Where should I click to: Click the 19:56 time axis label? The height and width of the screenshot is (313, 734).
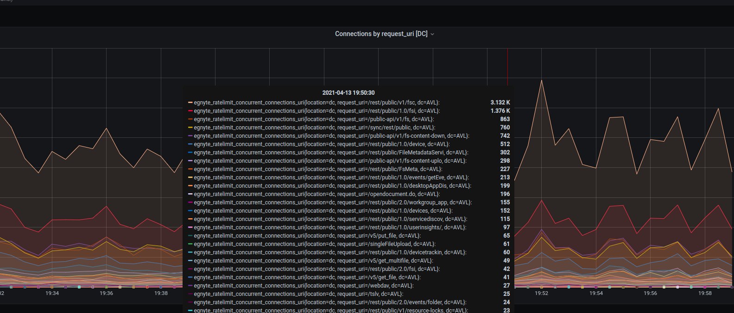coord(650,293)
